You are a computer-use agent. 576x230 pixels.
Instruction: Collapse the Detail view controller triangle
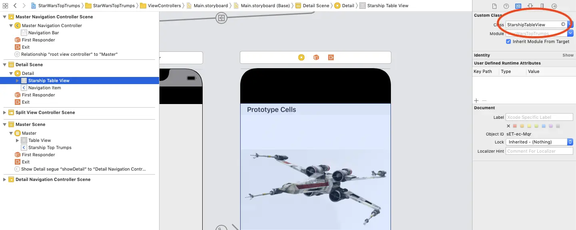[11, 73]
